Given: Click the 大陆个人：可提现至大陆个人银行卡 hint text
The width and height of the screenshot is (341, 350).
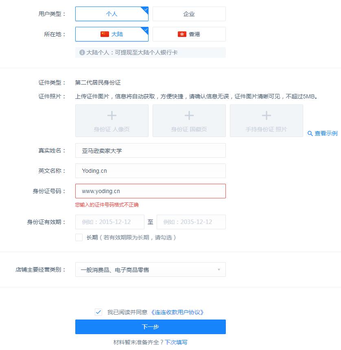Looking at the screenshot, I should (132, 52).
